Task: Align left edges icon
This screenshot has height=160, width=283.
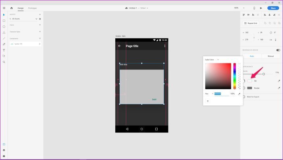Action: coord(265,15)
